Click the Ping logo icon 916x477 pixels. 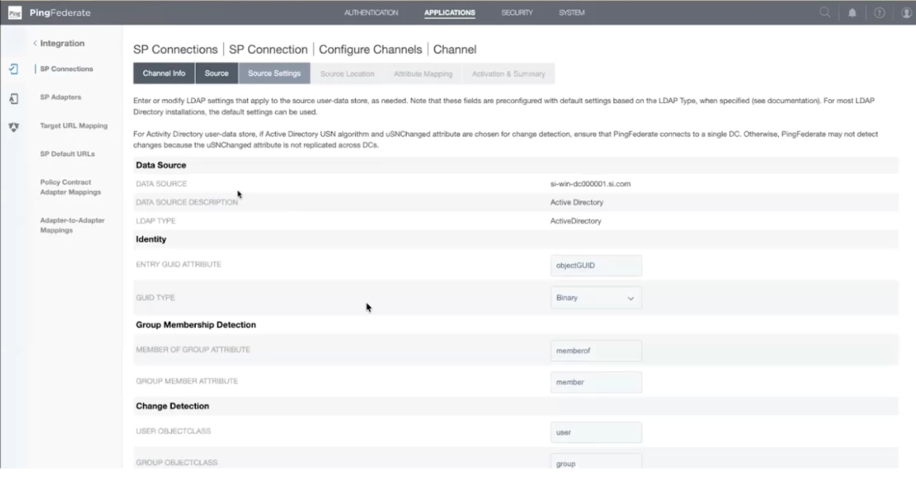[14, 12]
